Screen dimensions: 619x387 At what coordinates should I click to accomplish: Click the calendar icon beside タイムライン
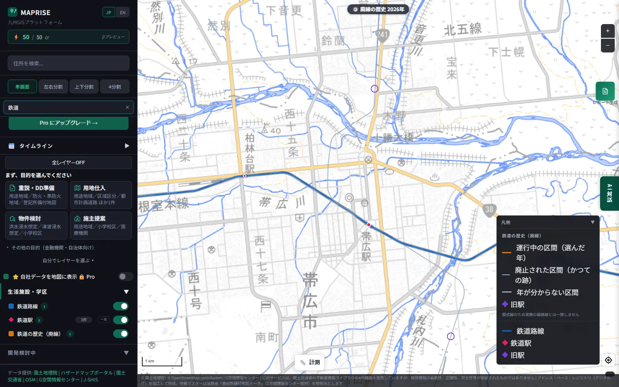(12, 146)
